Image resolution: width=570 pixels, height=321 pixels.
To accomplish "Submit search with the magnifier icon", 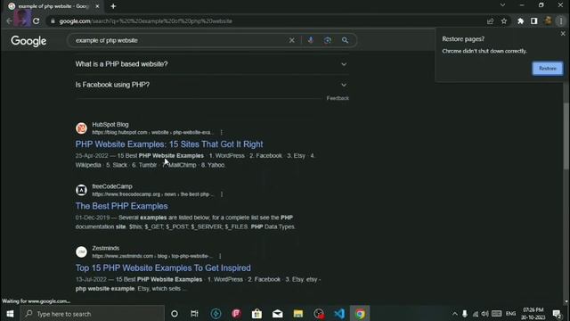I will click(345, 40).
